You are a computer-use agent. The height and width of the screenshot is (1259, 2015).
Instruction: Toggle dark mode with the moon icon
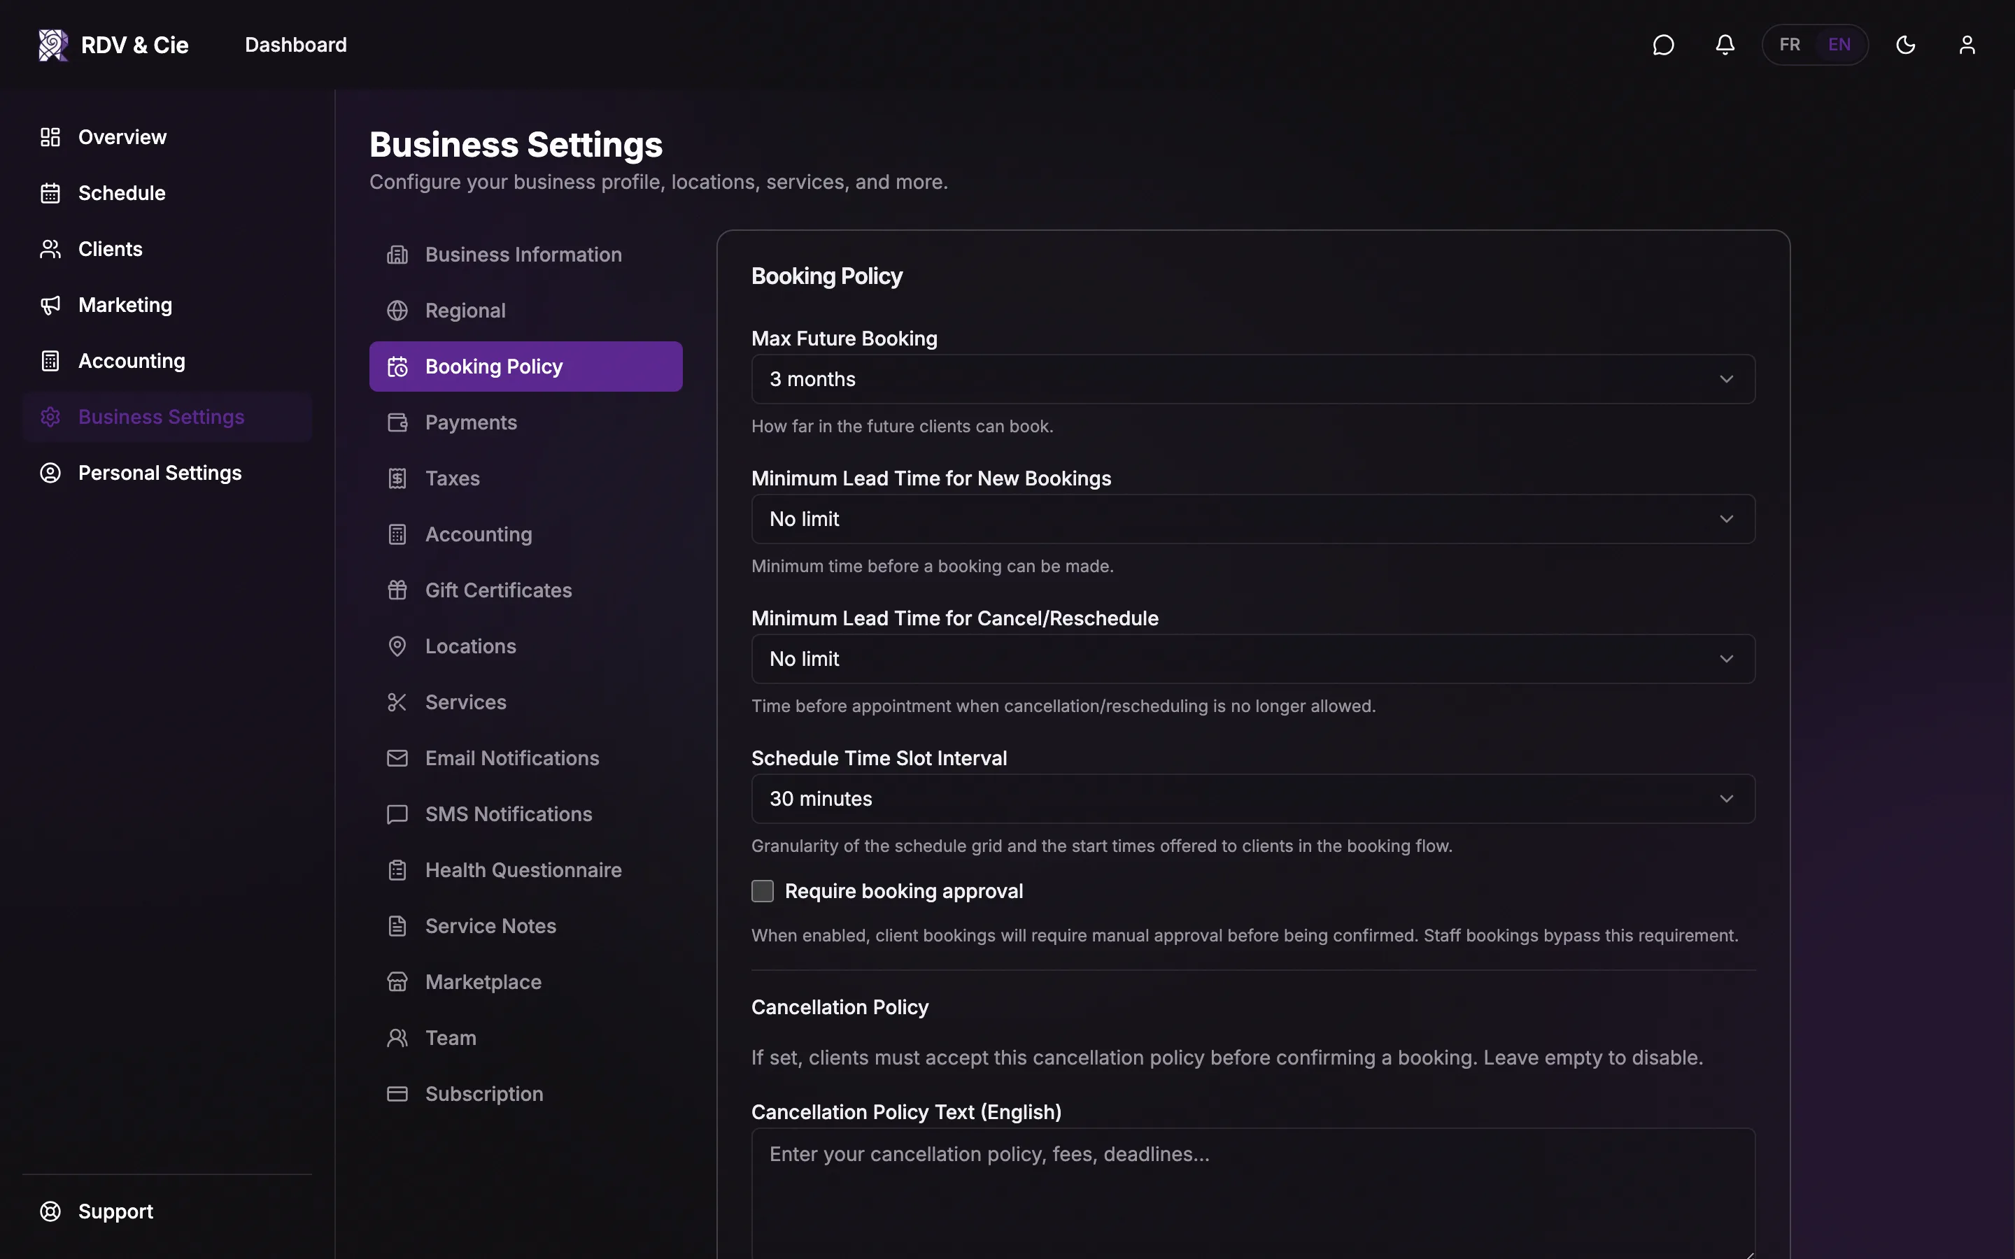pyautogui.click(x=1905, y=45)
